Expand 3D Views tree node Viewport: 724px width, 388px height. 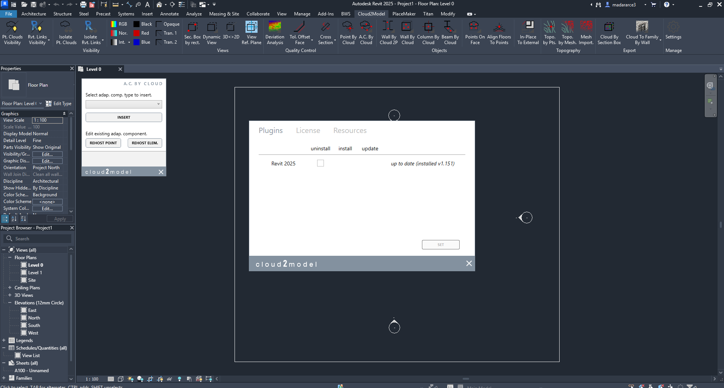(x=10, y=295)
